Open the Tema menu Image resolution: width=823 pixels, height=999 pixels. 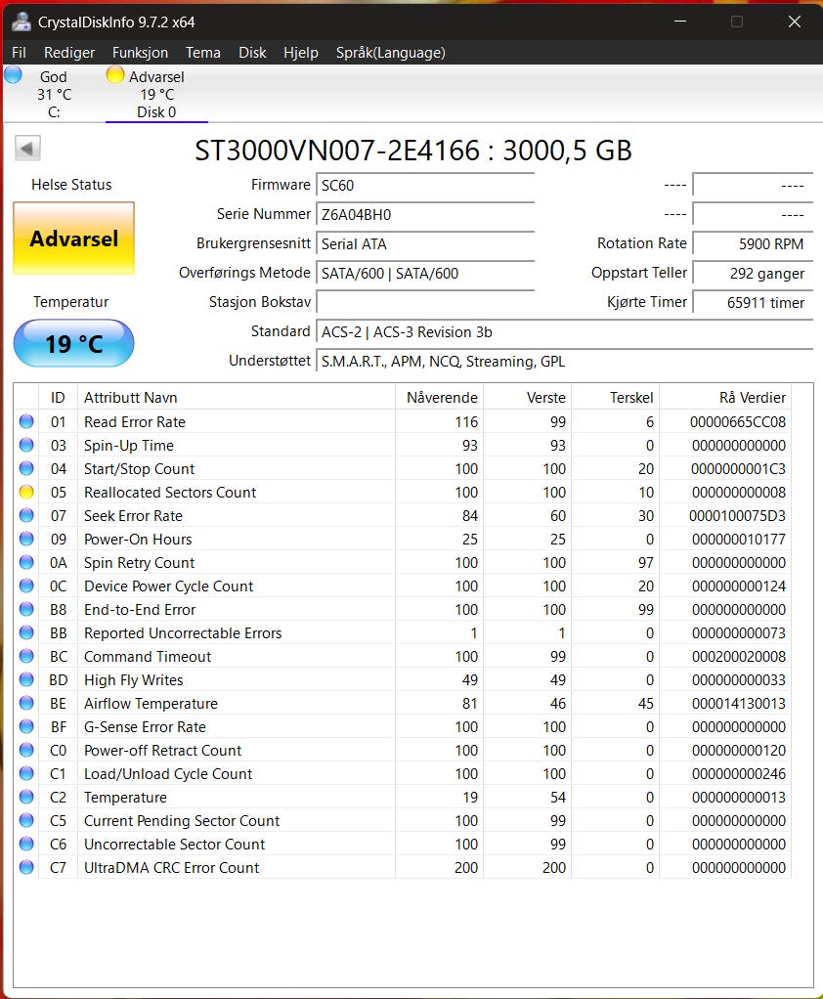coord(203,53)
